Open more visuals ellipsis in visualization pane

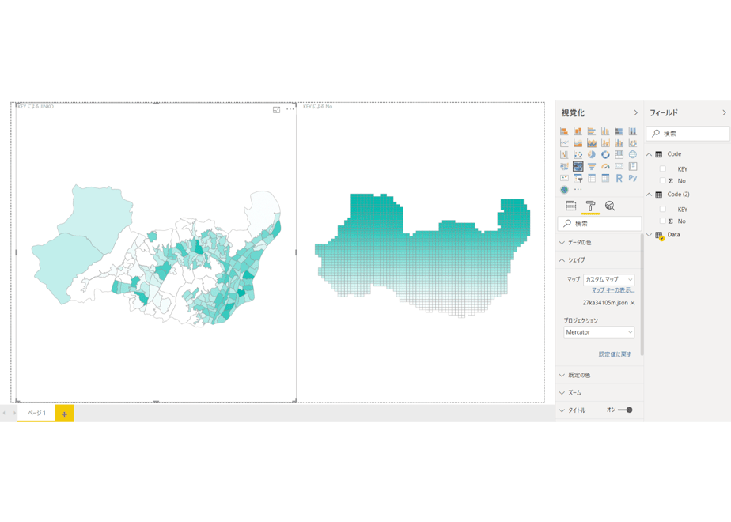coord(578,190)
